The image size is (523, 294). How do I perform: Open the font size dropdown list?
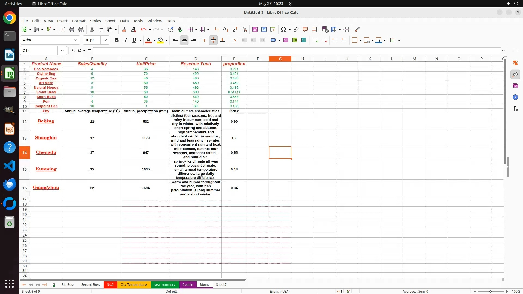105,40
